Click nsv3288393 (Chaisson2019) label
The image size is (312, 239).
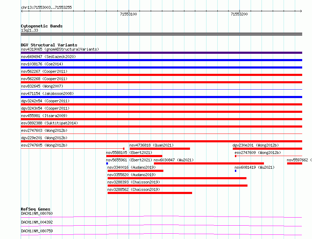pyautogui.click(x=134, y=182)
